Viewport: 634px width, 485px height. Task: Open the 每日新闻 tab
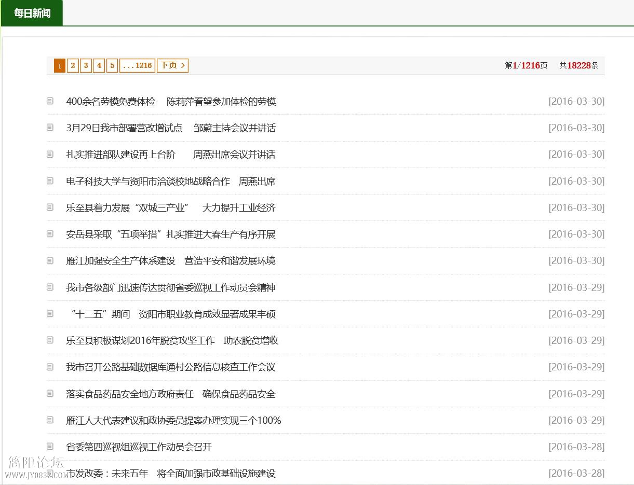pyautogui.click(x=32, y=13)
